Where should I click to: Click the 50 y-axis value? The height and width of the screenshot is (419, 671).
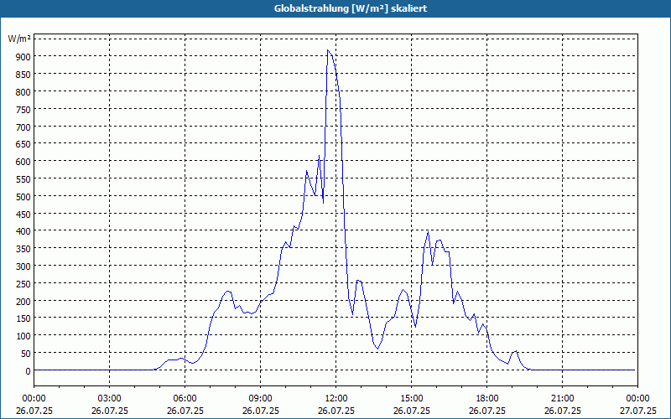[26, 354]
